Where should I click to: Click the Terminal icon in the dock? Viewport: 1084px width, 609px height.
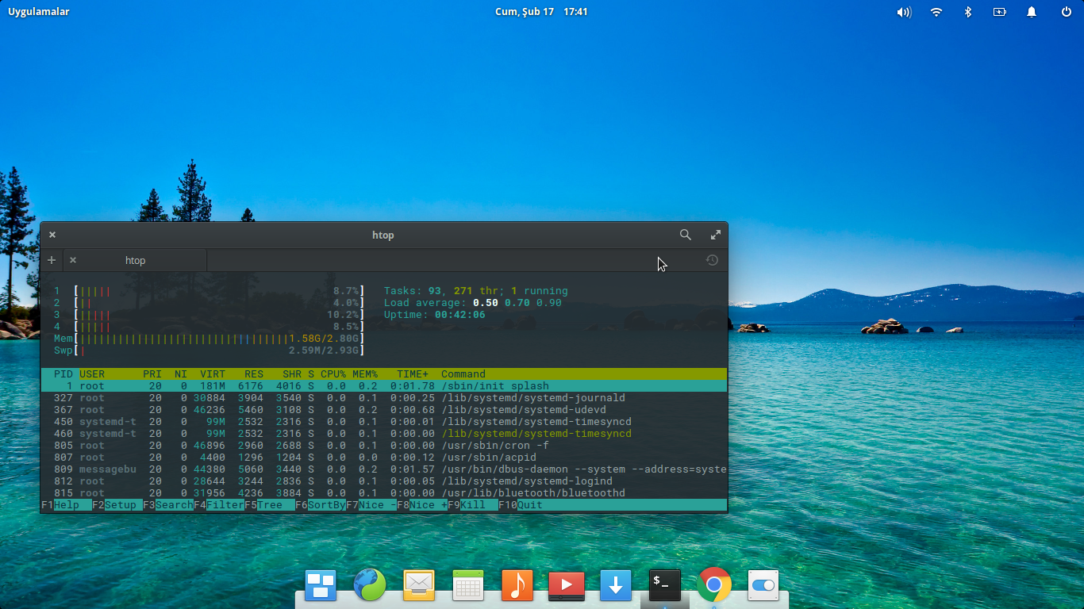click(x=665, y=586)
